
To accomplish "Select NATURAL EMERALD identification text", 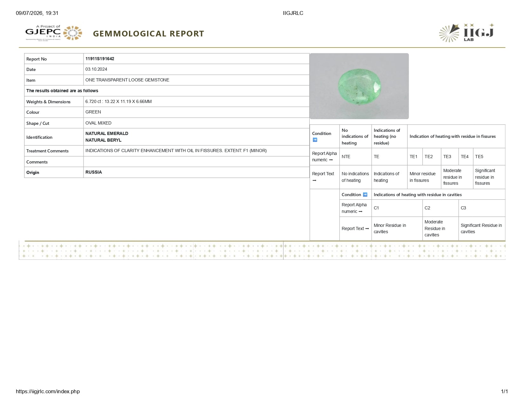I will click(x=107, y=133).
